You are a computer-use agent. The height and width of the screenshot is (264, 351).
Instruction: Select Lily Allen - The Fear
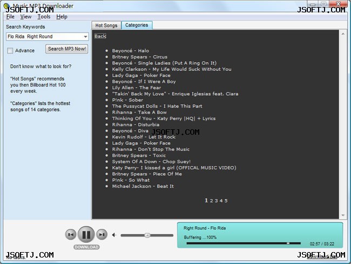click(136, 88)
